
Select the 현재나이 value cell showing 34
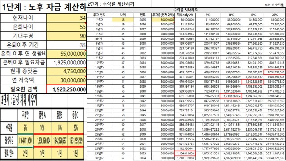coord(67,18)
